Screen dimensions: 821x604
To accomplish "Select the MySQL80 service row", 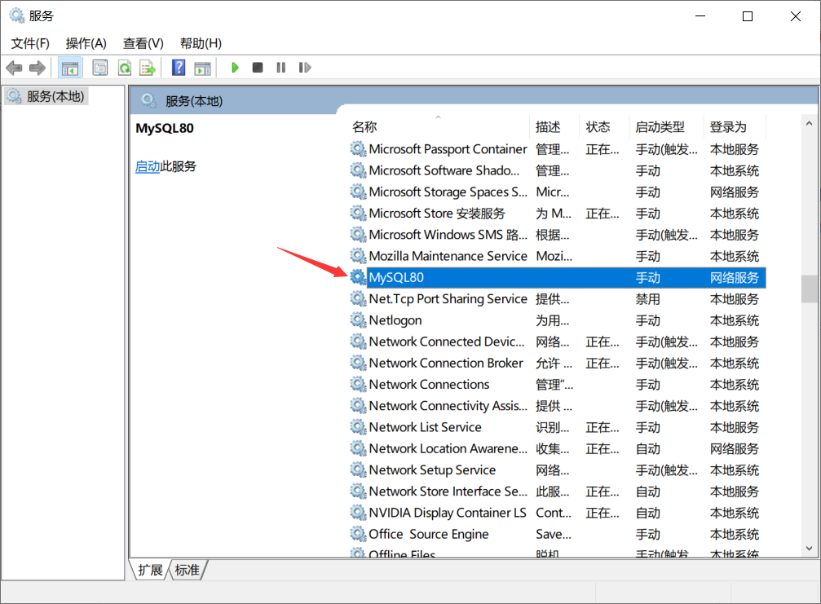I will click(557, 277).
